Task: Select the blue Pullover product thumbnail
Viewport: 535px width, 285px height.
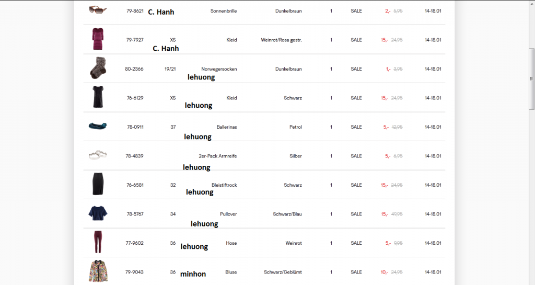Action: [x=98, y=213]
